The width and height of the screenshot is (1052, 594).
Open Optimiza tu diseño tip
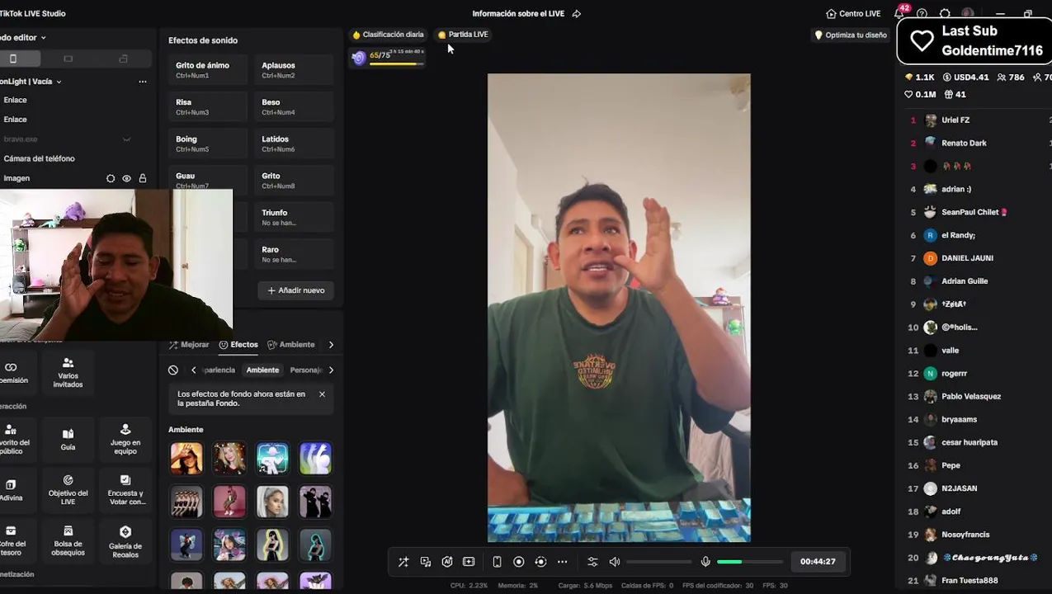coord(851,35)
